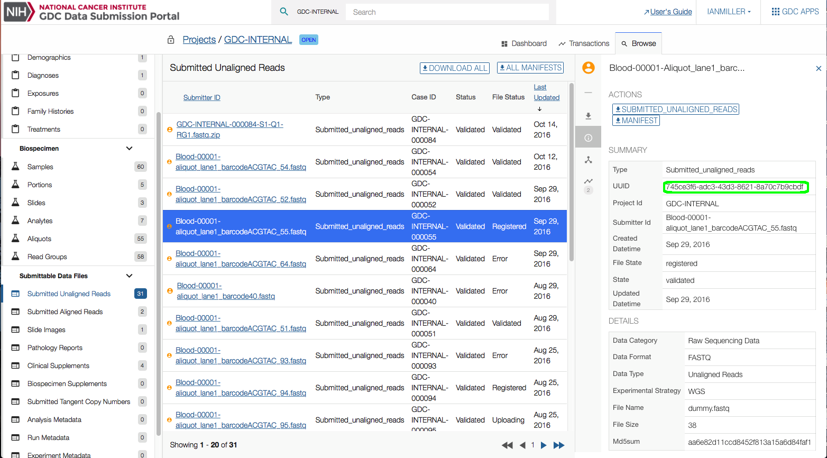Click the DOWNLOAD ALL button
827x458 pixels.
pos(454,68)
